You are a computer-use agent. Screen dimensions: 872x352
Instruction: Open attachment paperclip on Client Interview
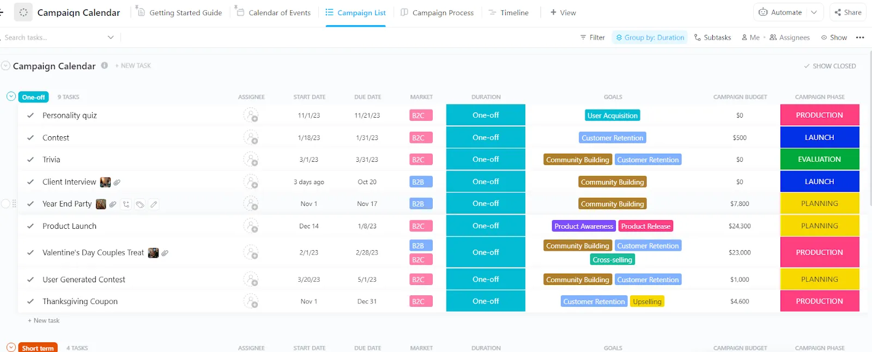point(117,182)
